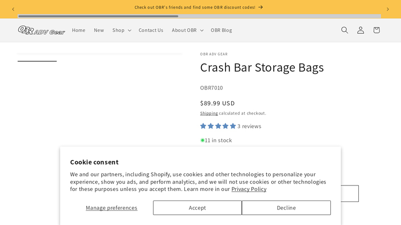
Task: Go to the New menu item
Action: click(99, 30)
